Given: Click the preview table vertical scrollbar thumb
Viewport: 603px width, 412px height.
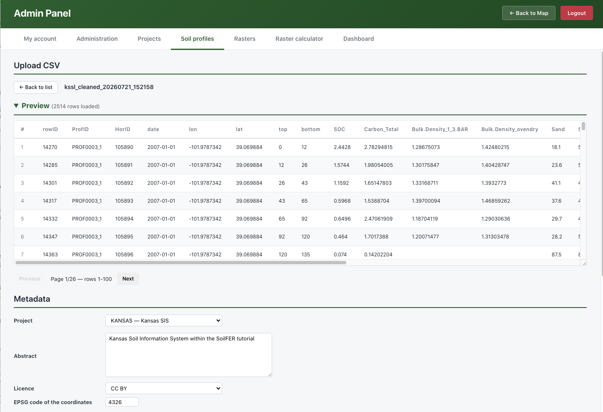Looking at the screenshot, I should pos(583,126).
